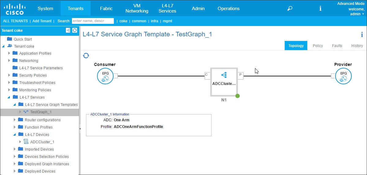The image size is (367, 175).
Task: Open the L4-L7 Services top menu
Action: click(167, 9)
